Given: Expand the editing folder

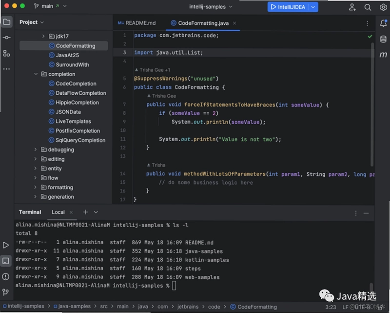Looking at the screenshot, I should [35, 159].
